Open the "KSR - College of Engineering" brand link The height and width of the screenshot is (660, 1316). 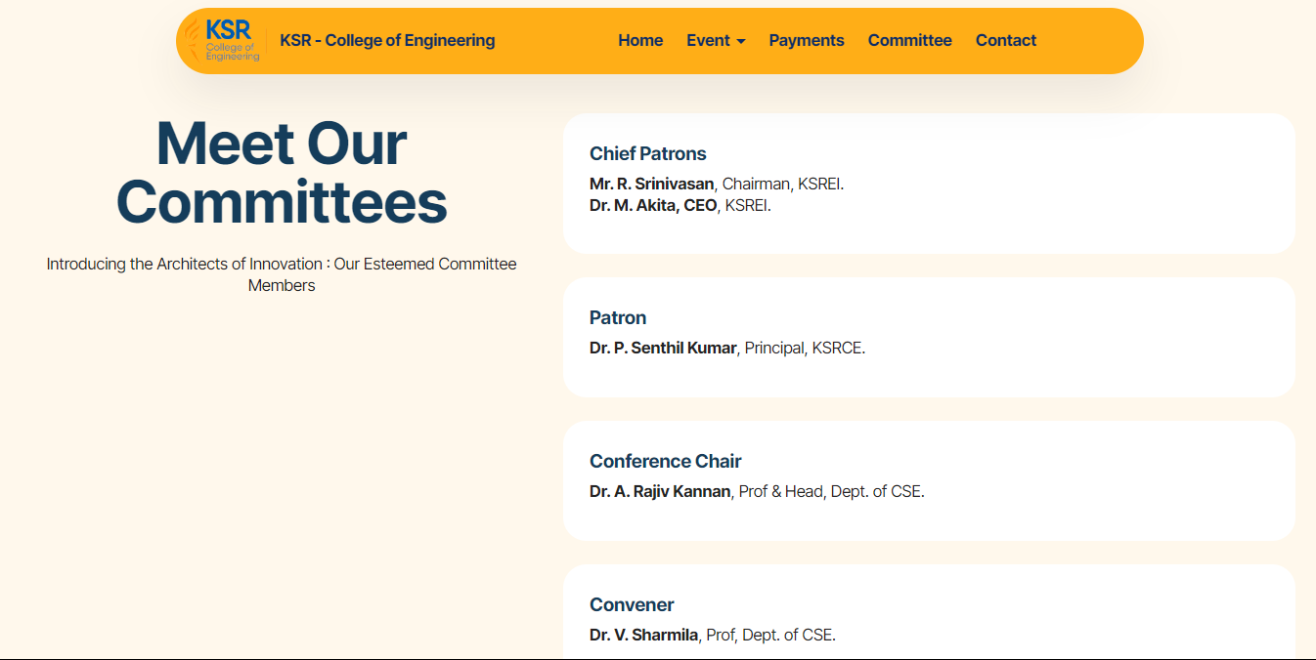[387, 40]
